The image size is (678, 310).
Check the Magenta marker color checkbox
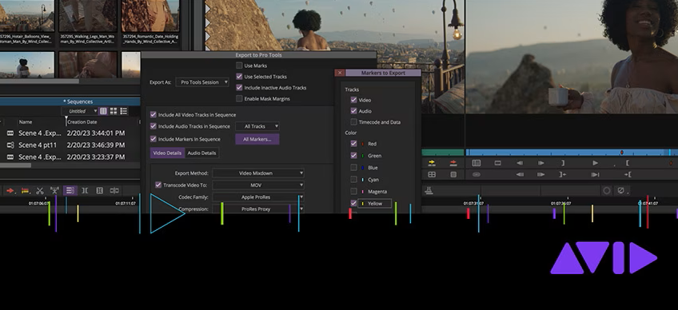(x=353, y=191)
